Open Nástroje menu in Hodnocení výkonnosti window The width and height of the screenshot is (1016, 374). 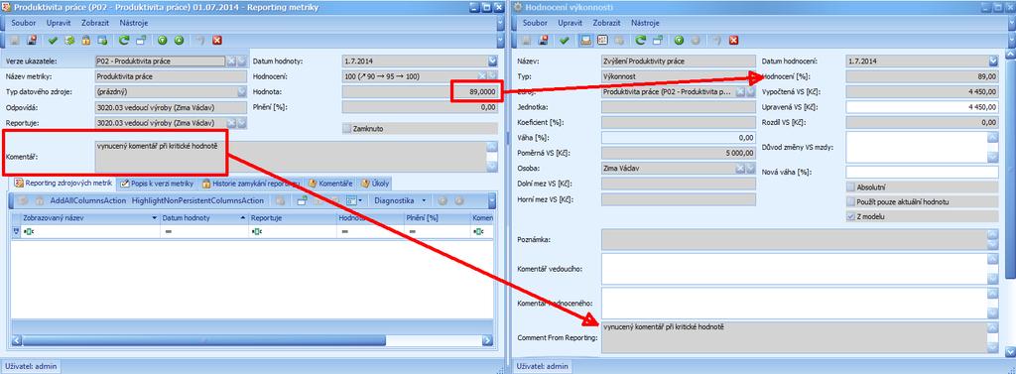[645, 23]
